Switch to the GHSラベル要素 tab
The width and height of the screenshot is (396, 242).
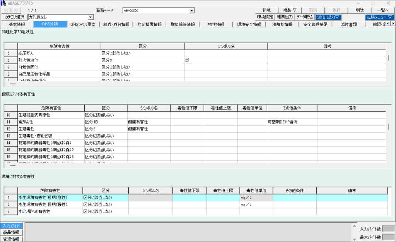(83, 24)
